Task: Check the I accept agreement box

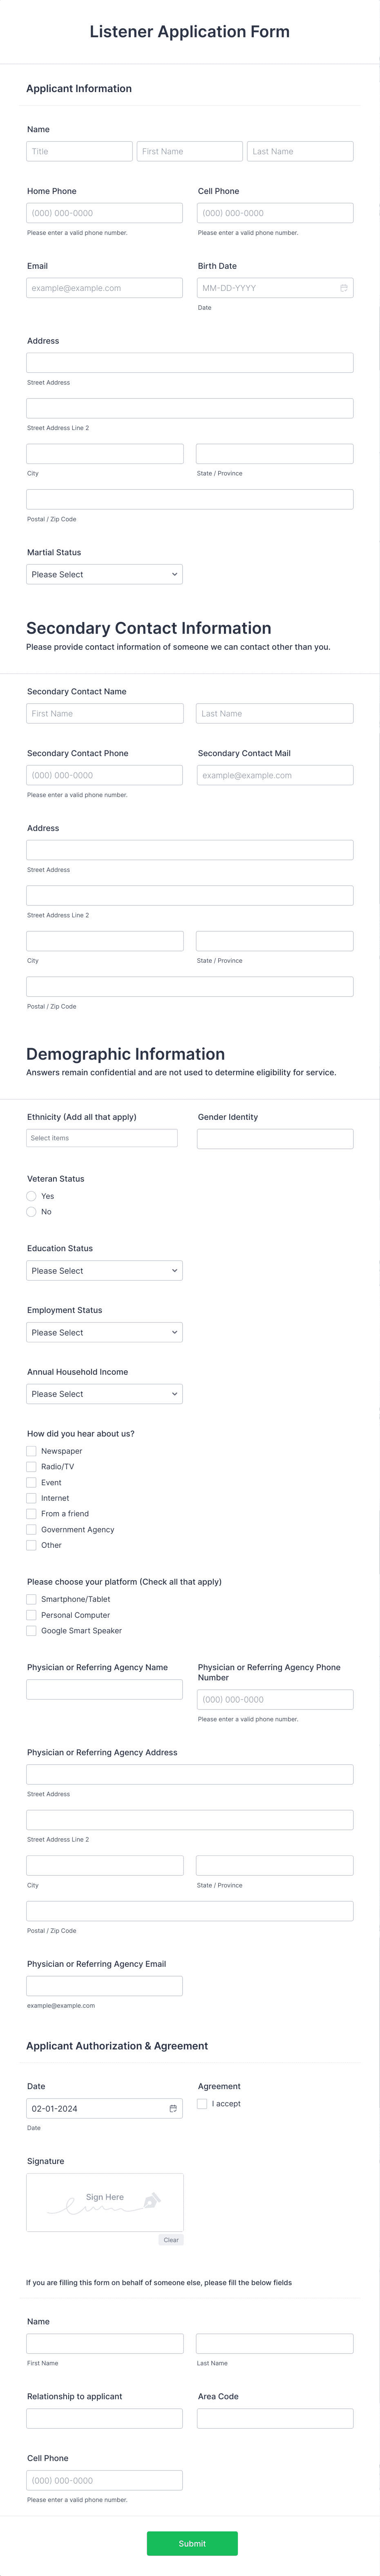Action: pyautogui.click(x=203, y=2103)
